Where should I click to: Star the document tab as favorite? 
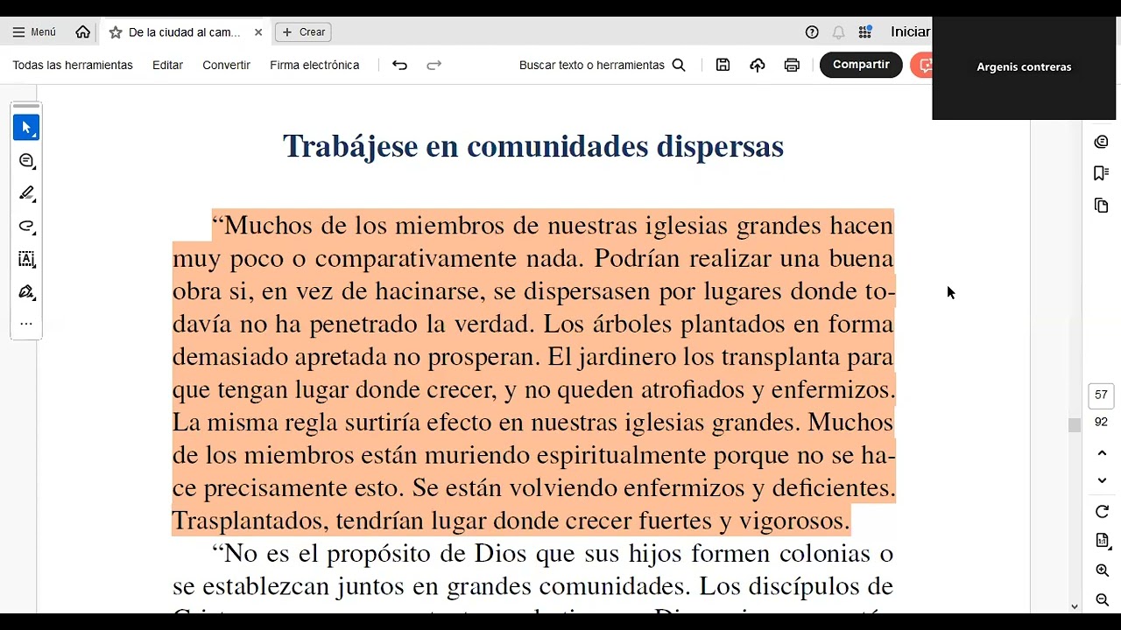pyautogui.click(x=116, y=32)
